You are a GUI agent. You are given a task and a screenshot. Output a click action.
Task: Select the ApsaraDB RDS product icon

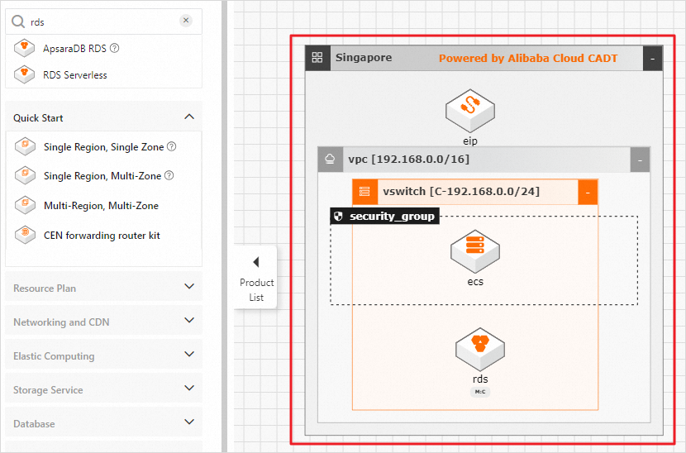click(25, 48)
